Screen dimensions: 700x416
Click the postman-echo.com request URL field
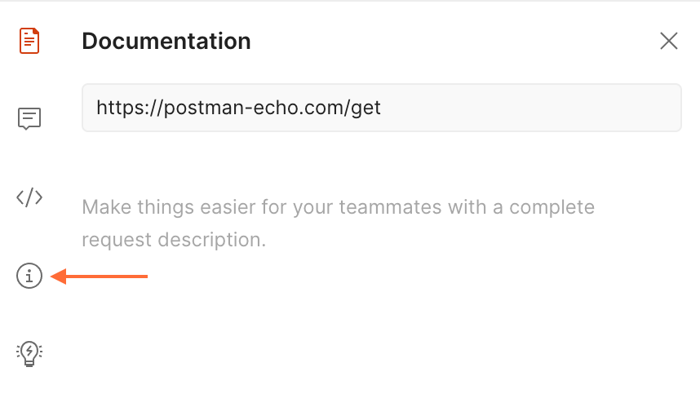(x=381, y=108)
